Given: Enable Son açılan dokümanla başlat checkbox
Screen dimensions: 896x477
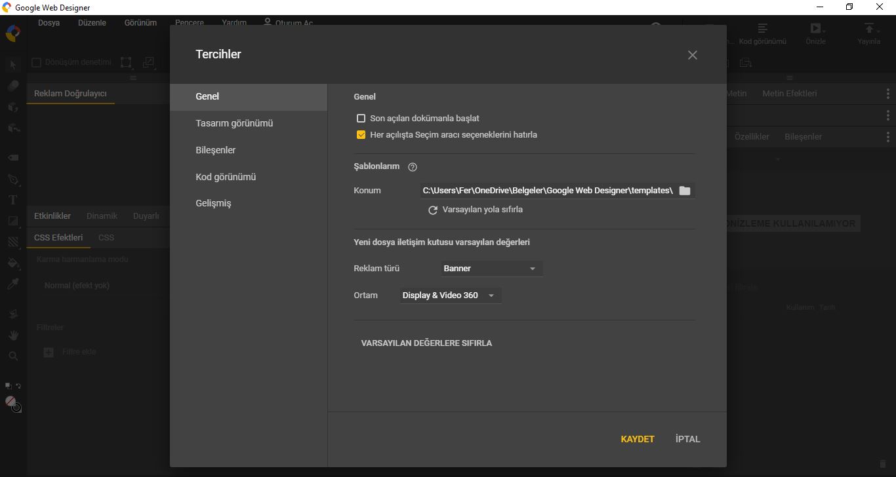Looking at the screenshot, I should point(361,119).
